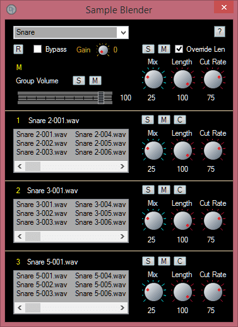
Task: Select Snare 5-003.wav in the list
Action: [x=42, y=294]
